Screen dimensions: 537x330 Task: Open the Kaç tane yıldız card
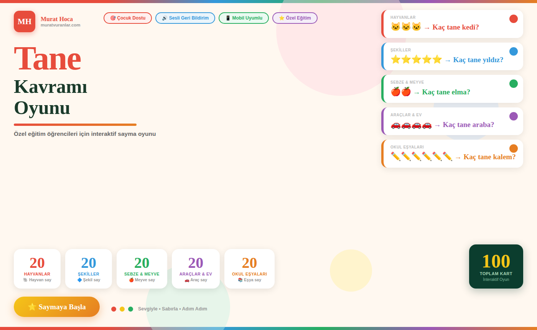[x=452, y=56]
